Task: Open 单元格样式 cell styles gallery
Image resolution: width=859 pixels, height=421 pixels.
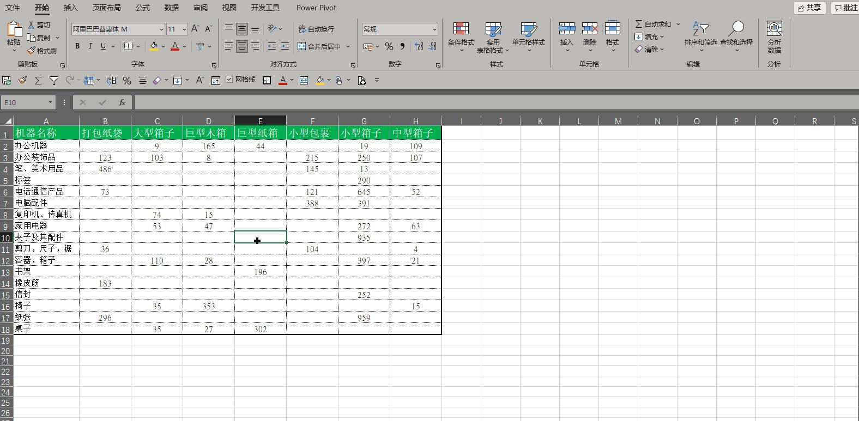Action: (x=529, y=36)
